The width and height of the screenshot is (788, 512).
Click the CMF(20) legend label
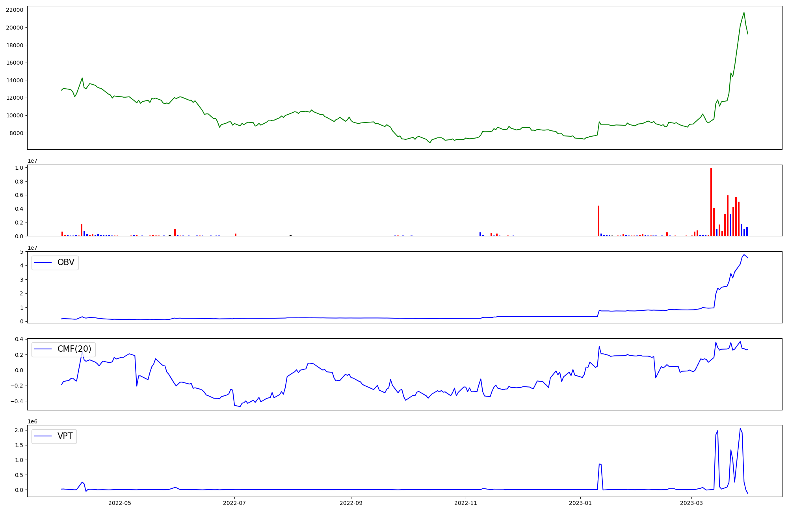click(74, 349)
